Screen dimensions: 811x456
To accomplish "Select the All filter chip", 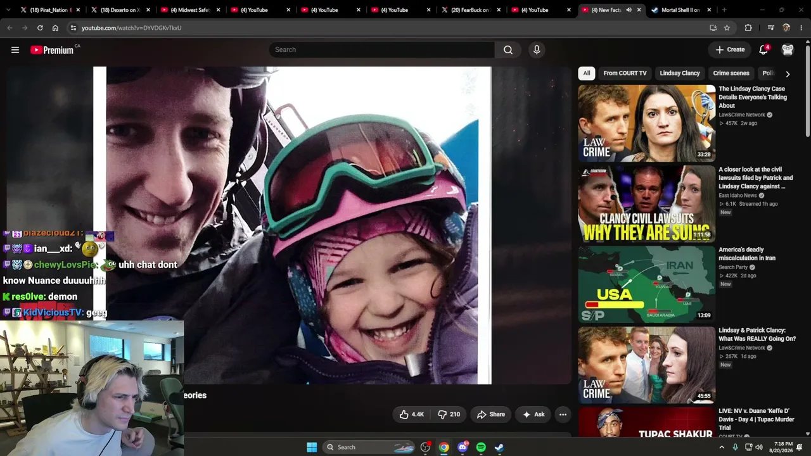I will (587, 73).
